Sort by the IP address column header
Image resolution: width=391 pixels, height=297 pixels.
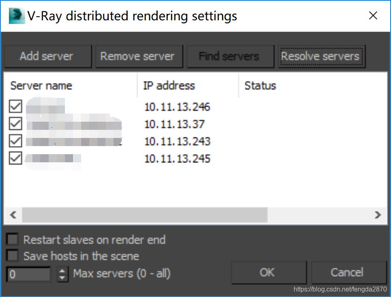tap(188, 86)
